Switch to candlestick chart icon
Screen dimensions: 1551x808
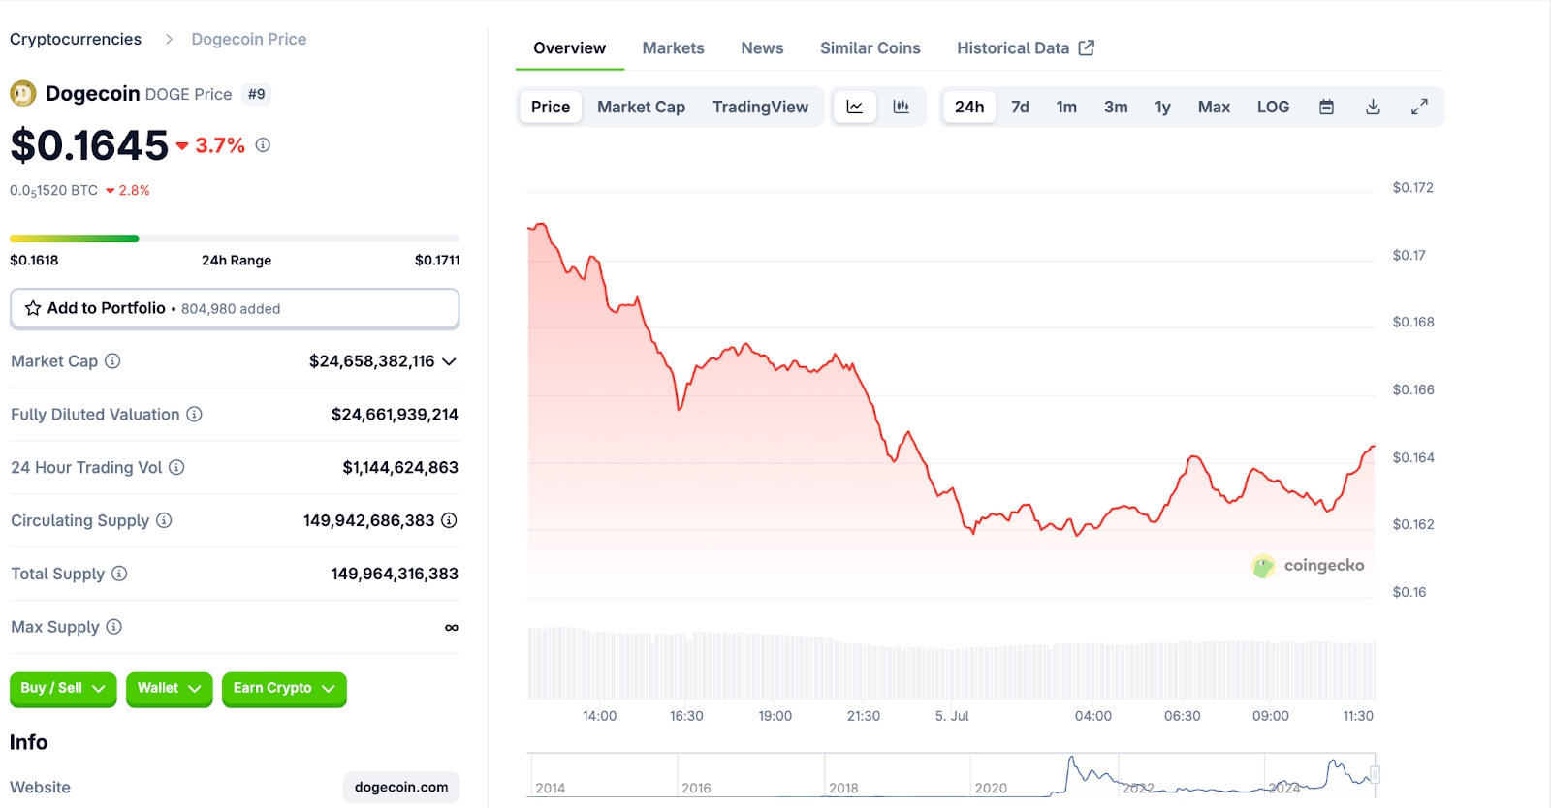click(x=901, y=107)
